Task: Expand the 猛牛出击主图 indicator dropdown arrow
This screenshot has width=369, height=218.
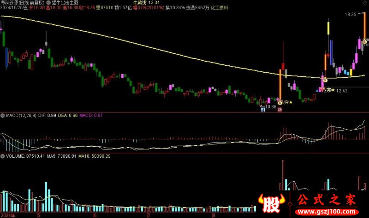Action: tap(48, 3)
